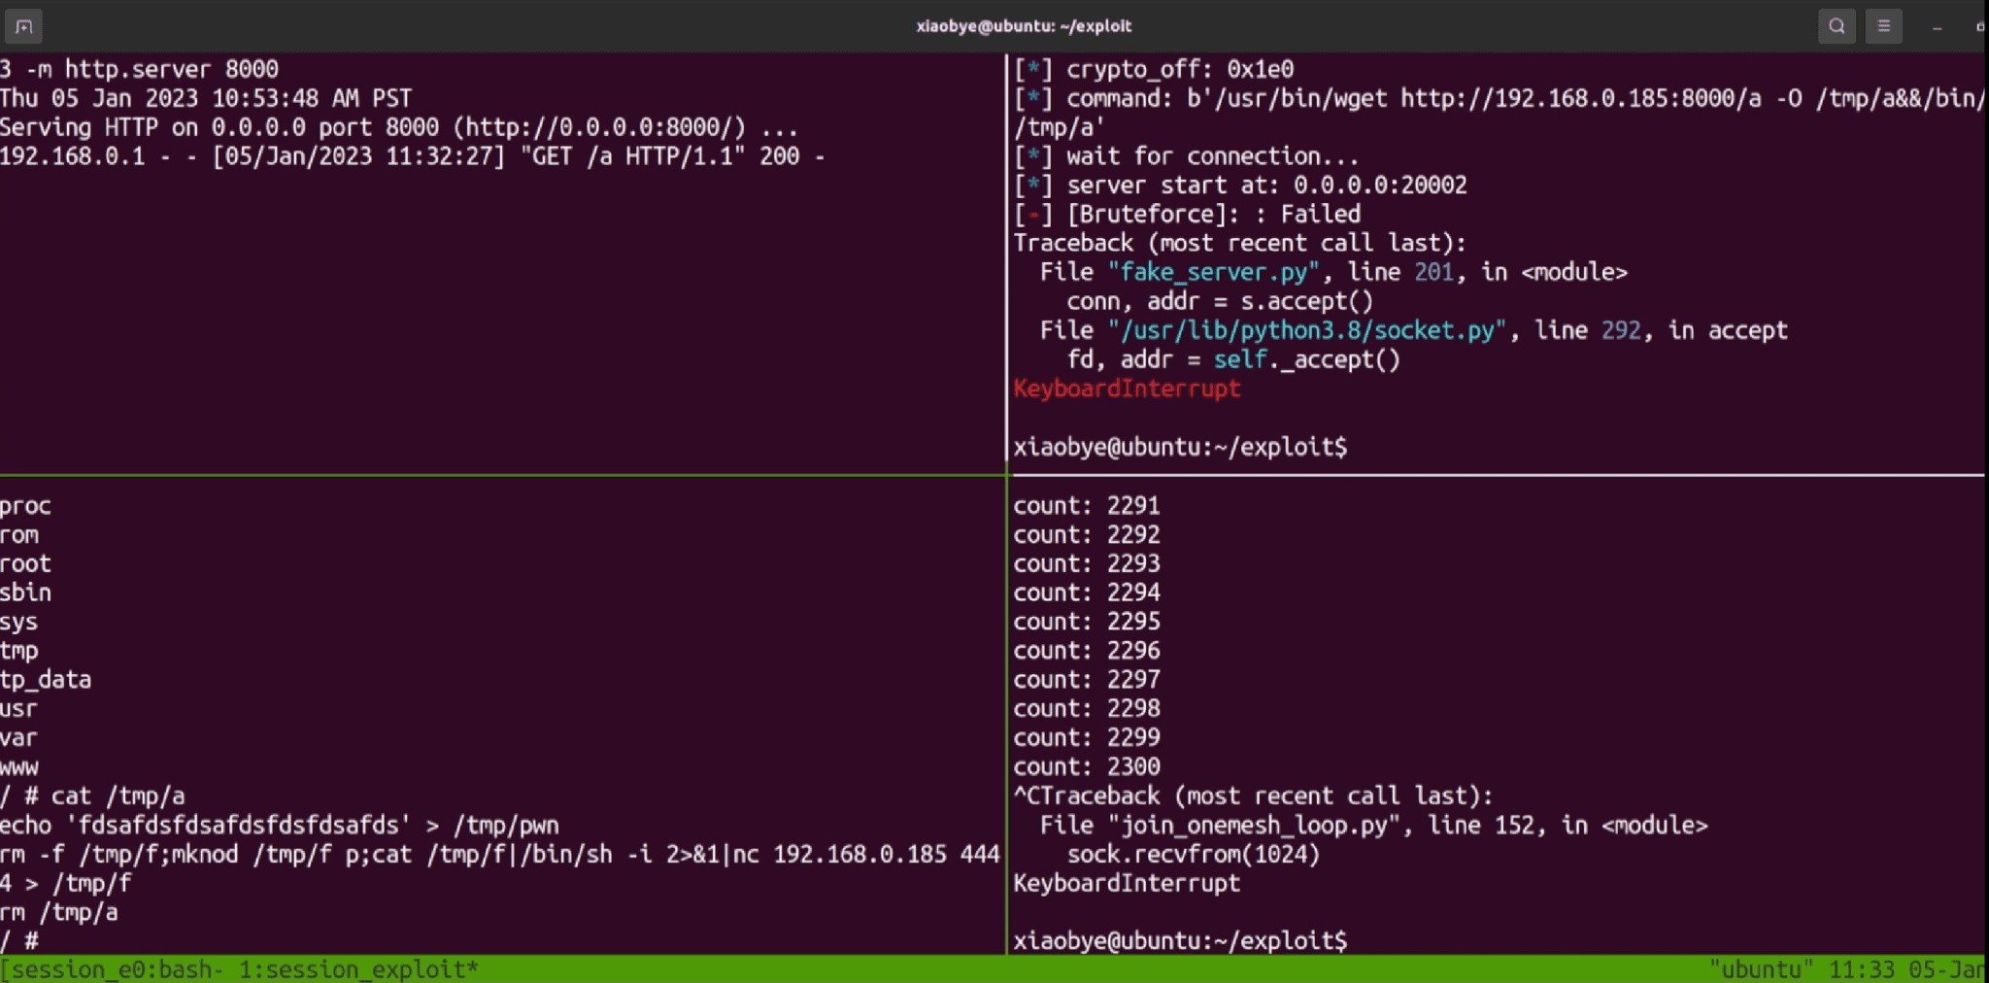Click the "count: 2299" line
Image resolution: width=1989 pixels, height=983 pixels.
(x=1087, y=737)
